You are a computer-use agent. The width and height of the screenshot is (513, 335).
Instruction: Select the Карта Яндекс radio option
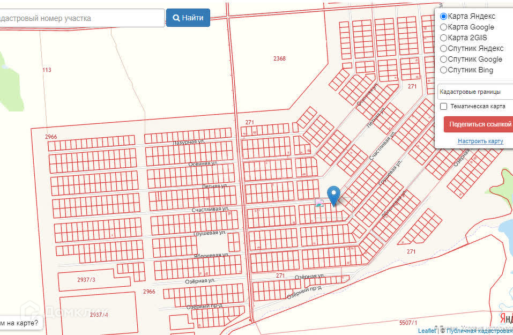pos(443,17)
